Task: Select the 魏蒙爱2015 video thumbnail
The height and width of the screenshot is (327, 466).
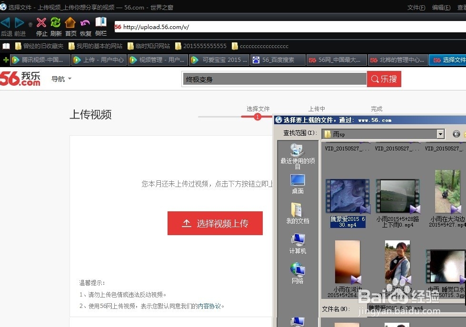Action: point(347,195)
